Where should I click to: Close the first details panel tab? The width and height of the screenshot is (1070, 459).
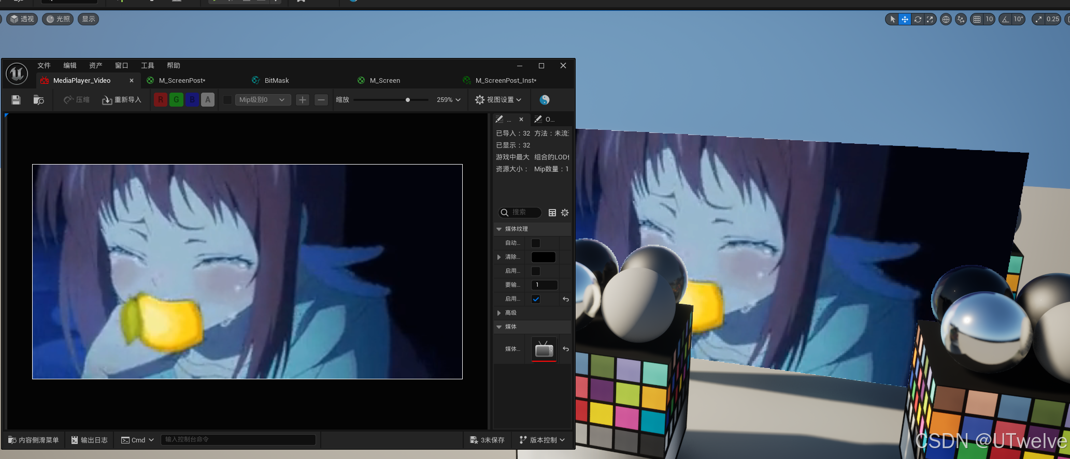click(x=521, y=120)
